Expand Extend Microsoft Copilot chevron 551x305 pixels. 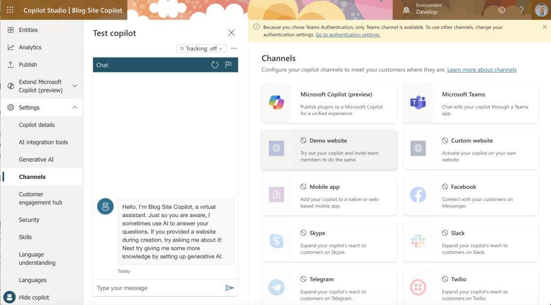[75, 86]
